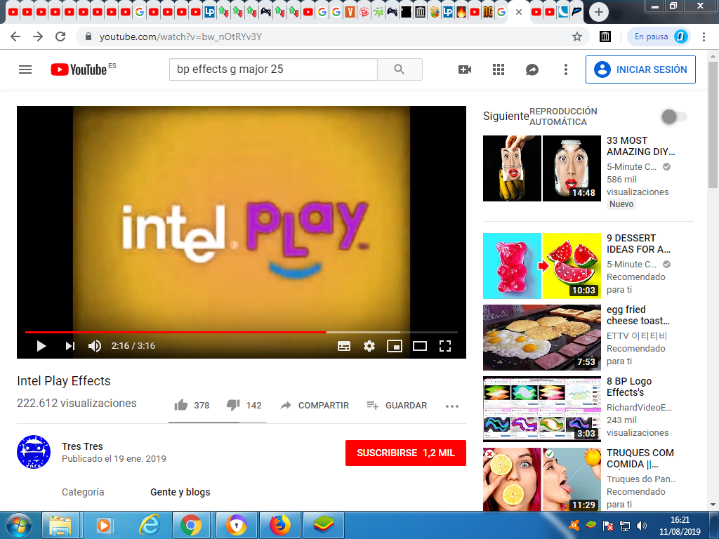
Task: Toggle the autoplay switch
Action: pos(674,117)
